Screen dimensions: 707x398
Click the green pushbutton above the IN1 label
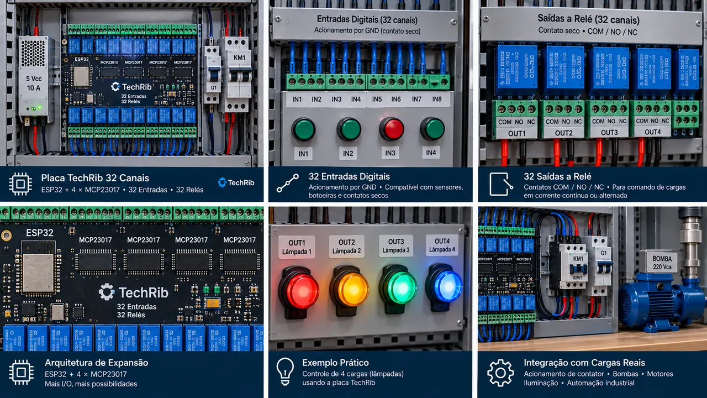click(303, 129)
